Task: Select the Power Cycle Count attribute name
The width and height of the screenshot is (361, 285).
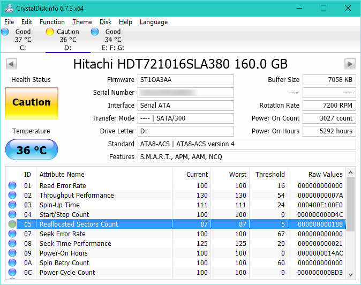Action: [x=67, y=273]
